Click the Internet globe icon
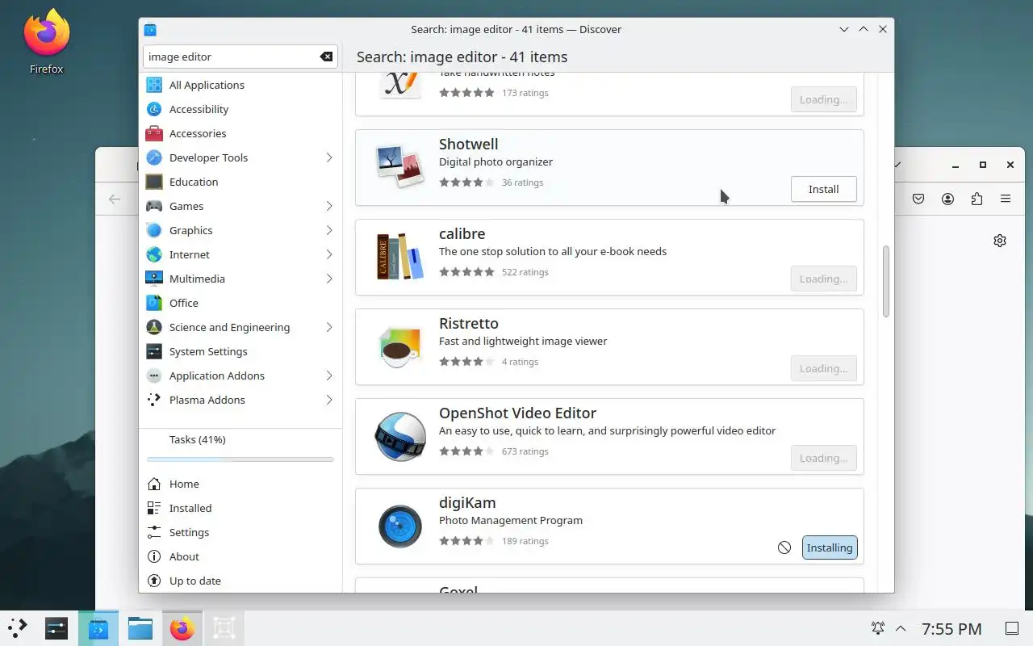1033x646 pixels. (x=153, y=254)
